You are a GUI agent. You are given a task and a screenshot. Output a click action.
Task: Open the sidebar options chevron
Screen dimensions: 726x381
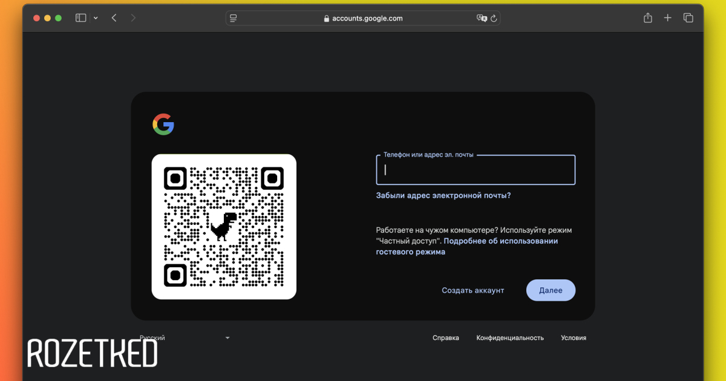pos(96,18)
